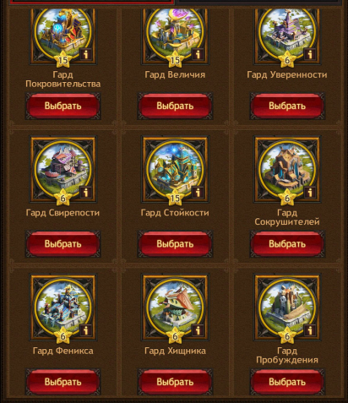Show info for Гард Феникса

coord(86,330)
